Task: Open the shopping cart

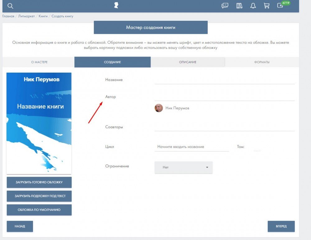Action: (x=267, y=6)
